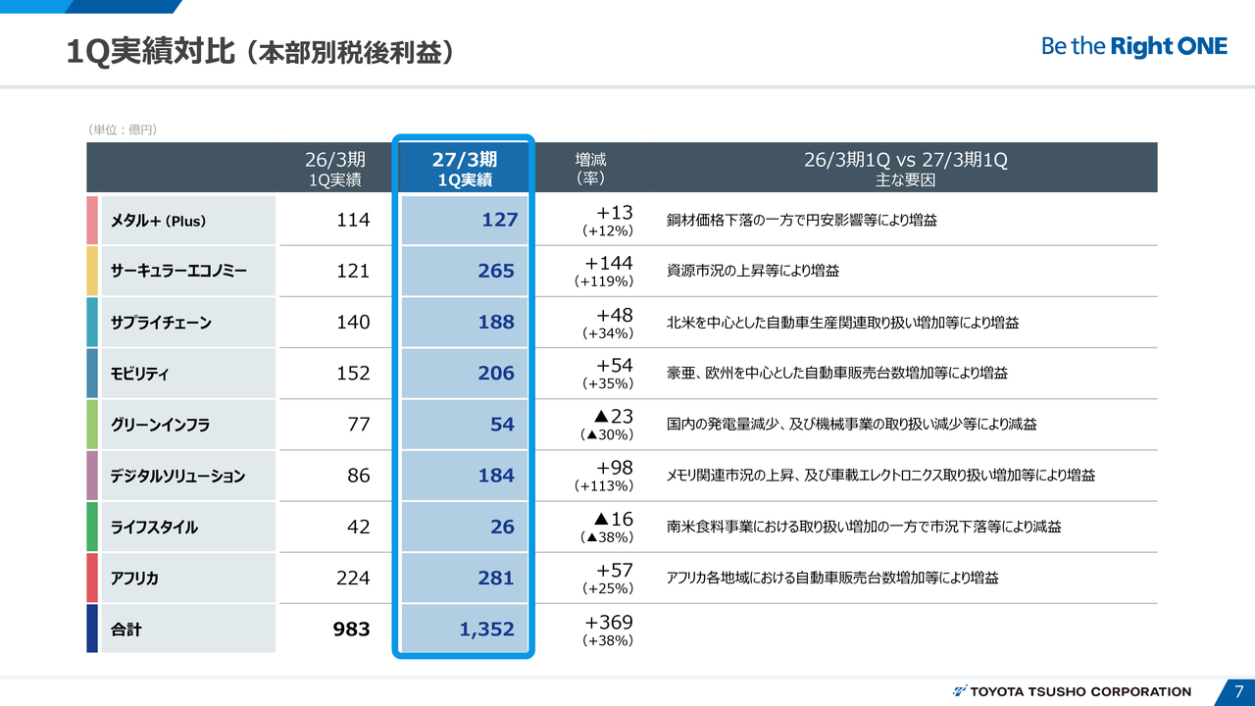Click the page number 7
The width and height of the screenshot is (1255, 706).
click(1239, 690)
